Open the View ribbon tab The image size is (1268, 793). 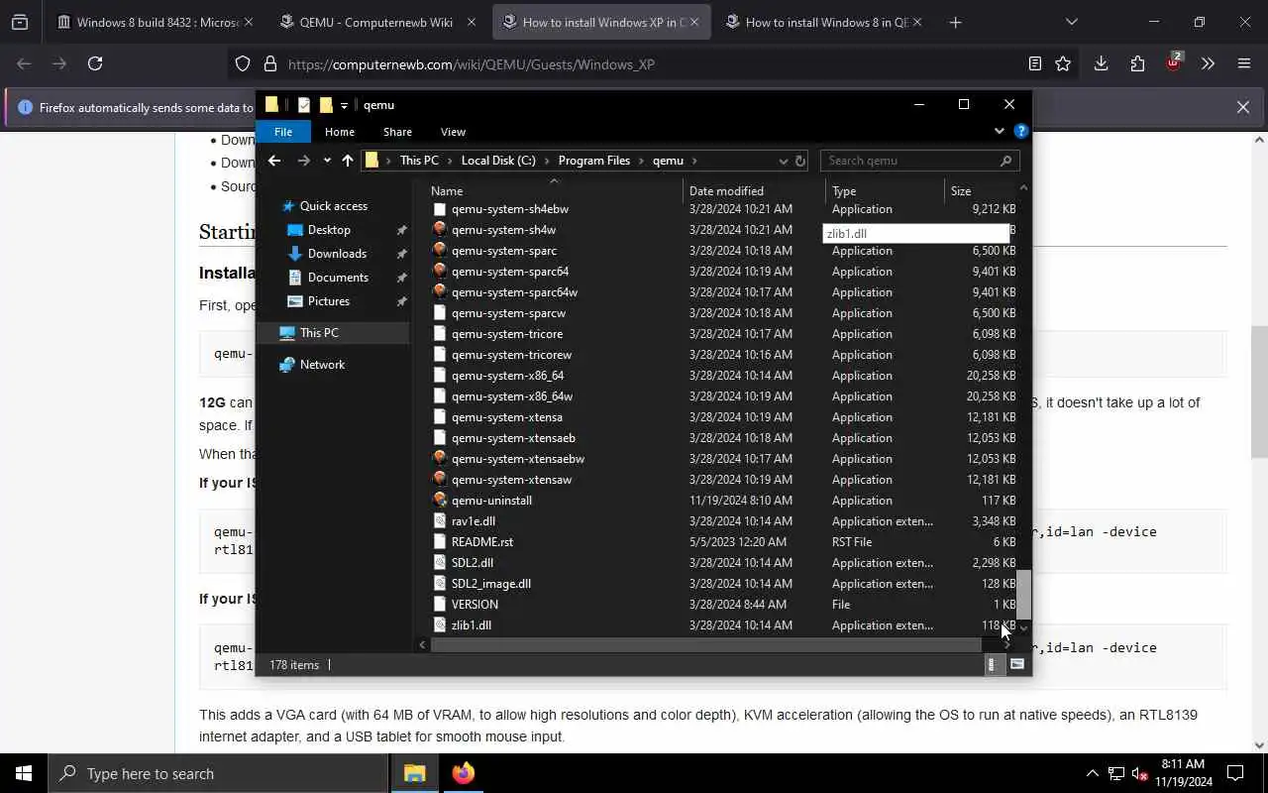(453, 132)
